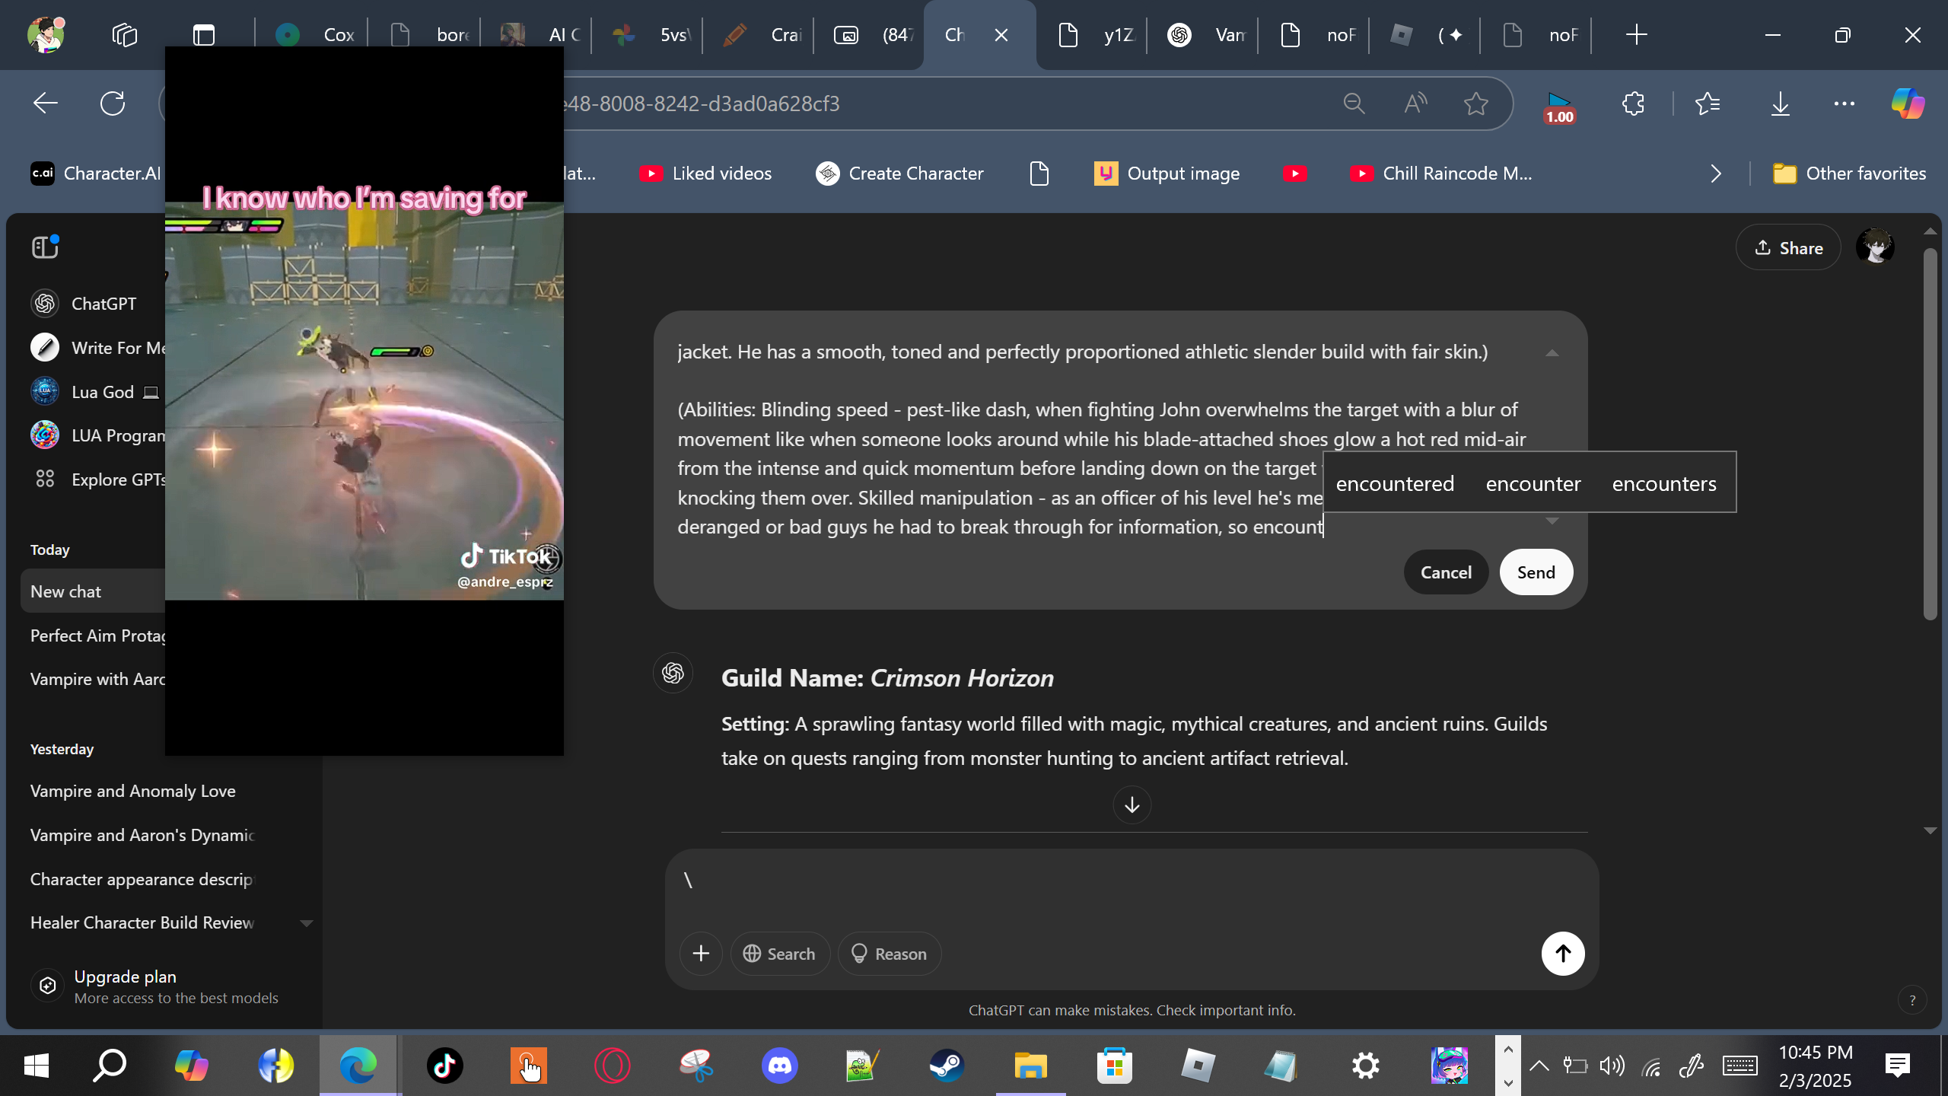
Task: Click the message input field
Action: [1132, 883]
